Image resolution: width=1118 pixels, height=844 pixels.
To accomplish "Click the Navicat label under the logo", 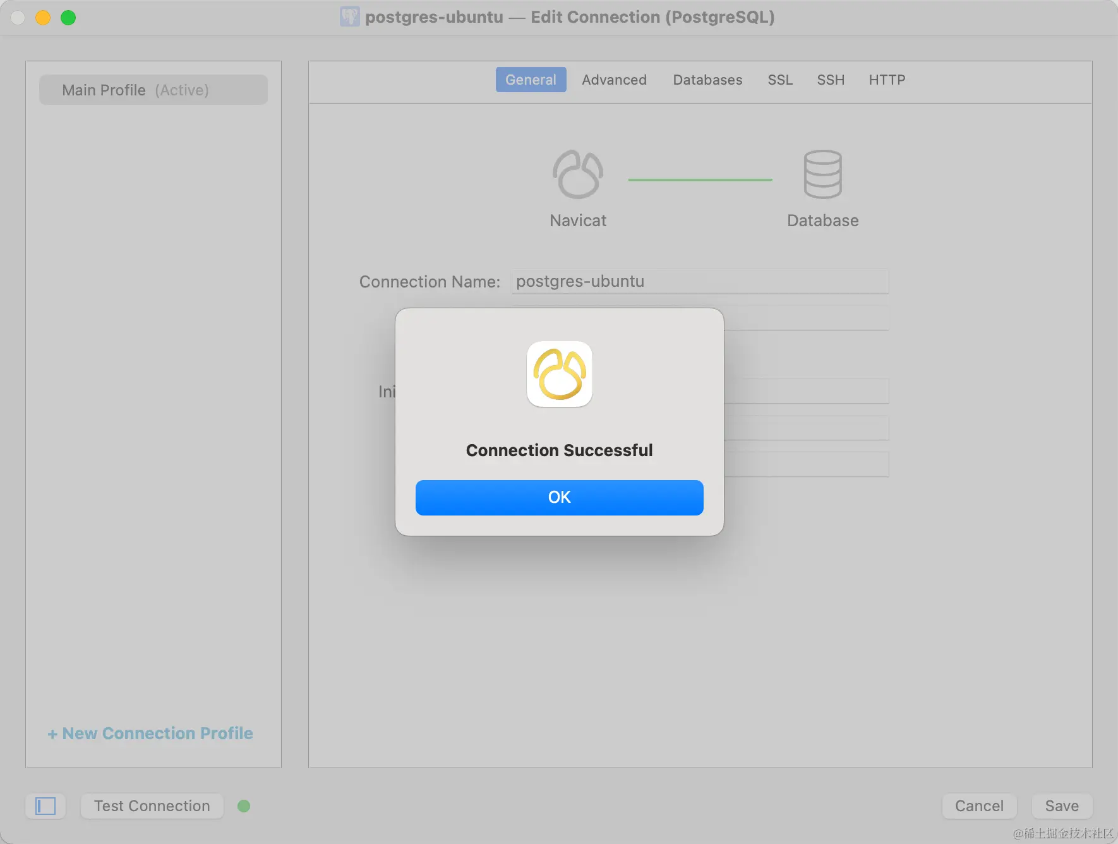I will [x=578, y=220].
